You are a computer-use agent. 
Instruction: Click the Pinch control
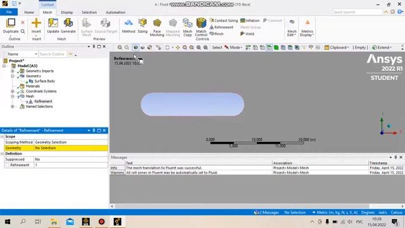point(216,34)
